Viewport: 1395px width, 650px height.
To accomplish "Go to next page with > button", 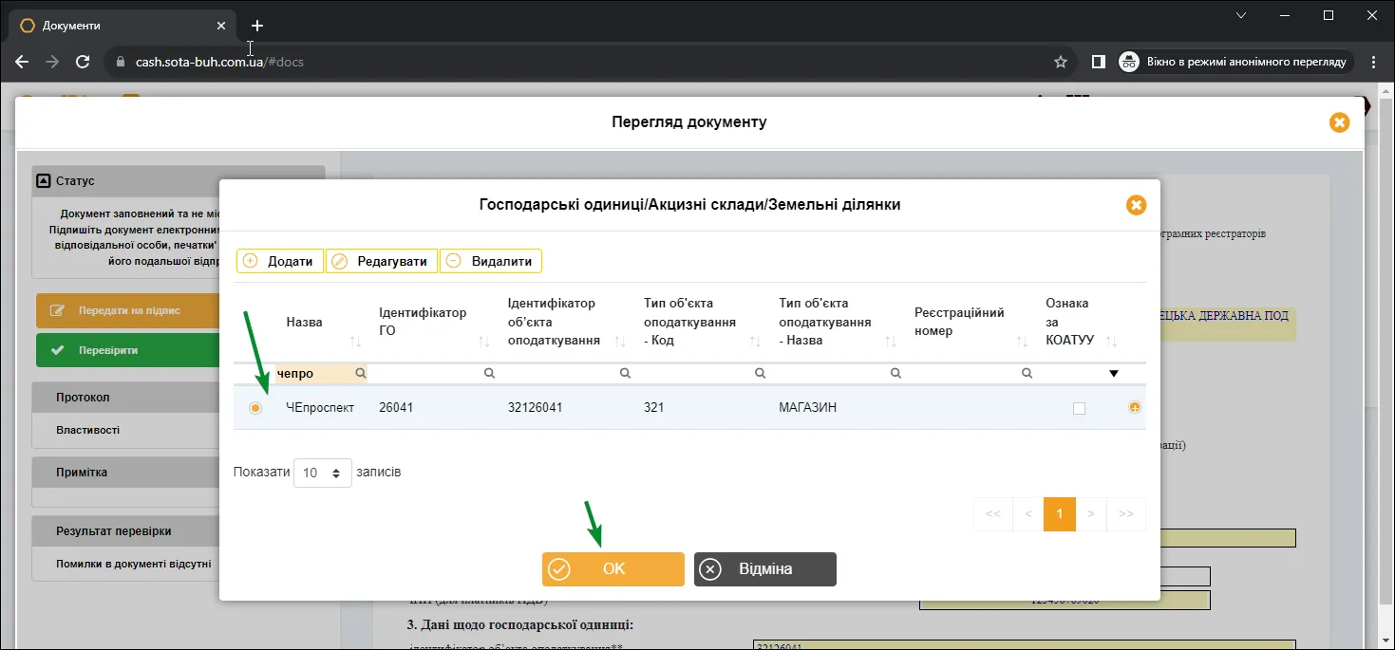I will (1091, 513).
